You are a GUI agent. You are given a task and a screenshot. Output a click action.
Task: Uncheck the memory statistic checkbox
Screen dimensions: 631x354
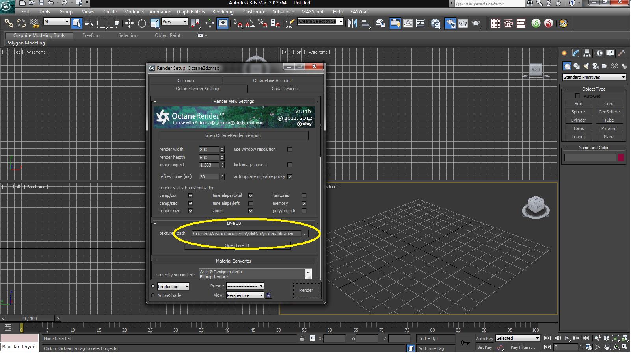pos(304,204)
